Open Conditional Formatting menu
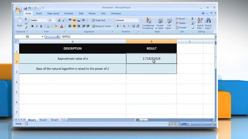Image resolution: width=248 pixels, height=139 pixels. pyautogui.click(x=148, y=23)
